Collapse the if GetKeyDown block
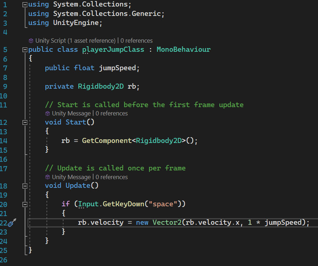The width and height of the screenshot is (318, 266). [25, 204]
